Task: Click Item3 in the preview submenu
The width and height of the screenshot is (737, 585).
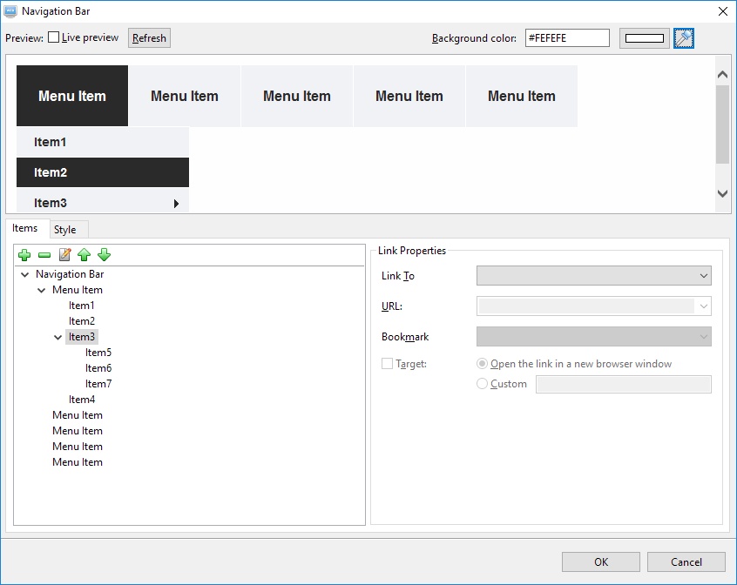Action: point(103,201)
